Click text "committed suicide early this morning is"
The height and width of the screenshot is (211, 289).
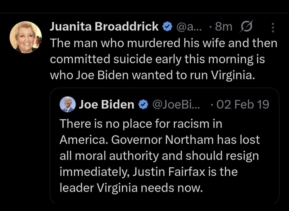(157, 59)
